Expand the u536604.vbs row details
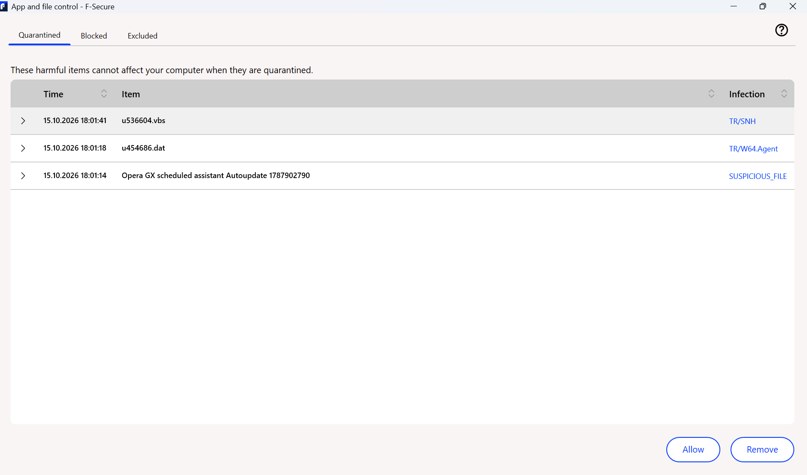This screenshot has width=807, height=475. (23, 121)
